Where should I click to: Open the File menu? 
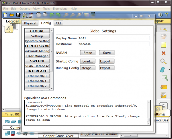pos(5,9)
